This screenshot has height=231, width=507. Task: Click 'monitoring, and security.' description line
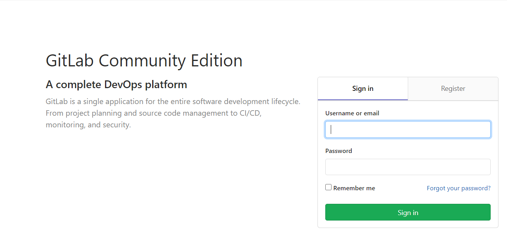pos(88,125)
